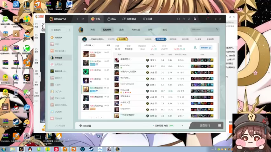The image size is (271, 152).
Task: Open the Word desktop shortcut
Action: click(x=69, y=6)
